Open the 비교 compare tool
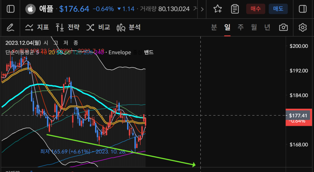 [x=98, y=27]
